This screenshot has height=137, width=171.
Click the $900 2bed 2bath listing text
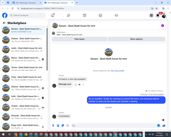(x=69, y=35)
